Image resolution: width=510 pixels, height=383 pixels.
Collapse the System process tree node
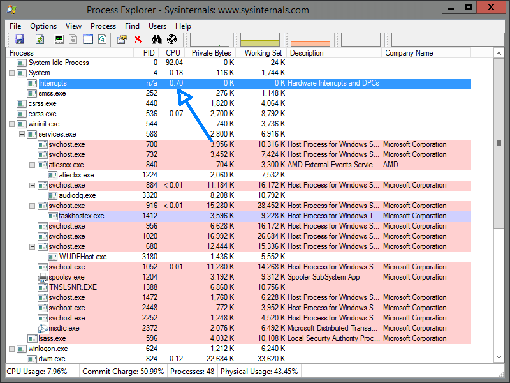12,73
